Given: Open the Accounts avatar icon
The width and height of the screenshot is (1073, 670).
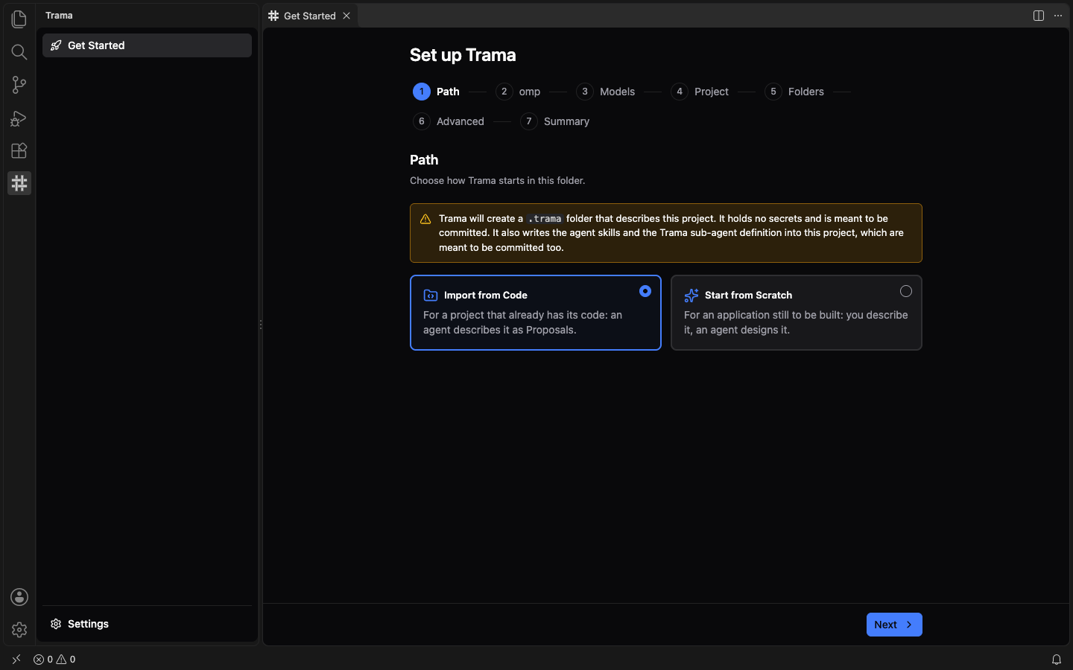Looking at the screenshot, I should [19, 597].
